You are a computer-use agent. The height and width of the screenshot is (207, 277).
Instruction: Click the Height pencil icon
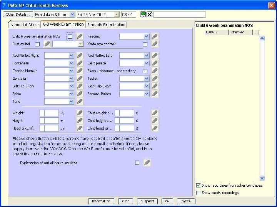click(80, 121)
